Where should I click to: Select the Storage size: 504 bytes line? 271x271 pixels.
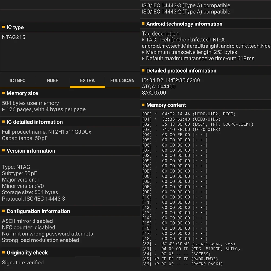[x=30, y=192]
